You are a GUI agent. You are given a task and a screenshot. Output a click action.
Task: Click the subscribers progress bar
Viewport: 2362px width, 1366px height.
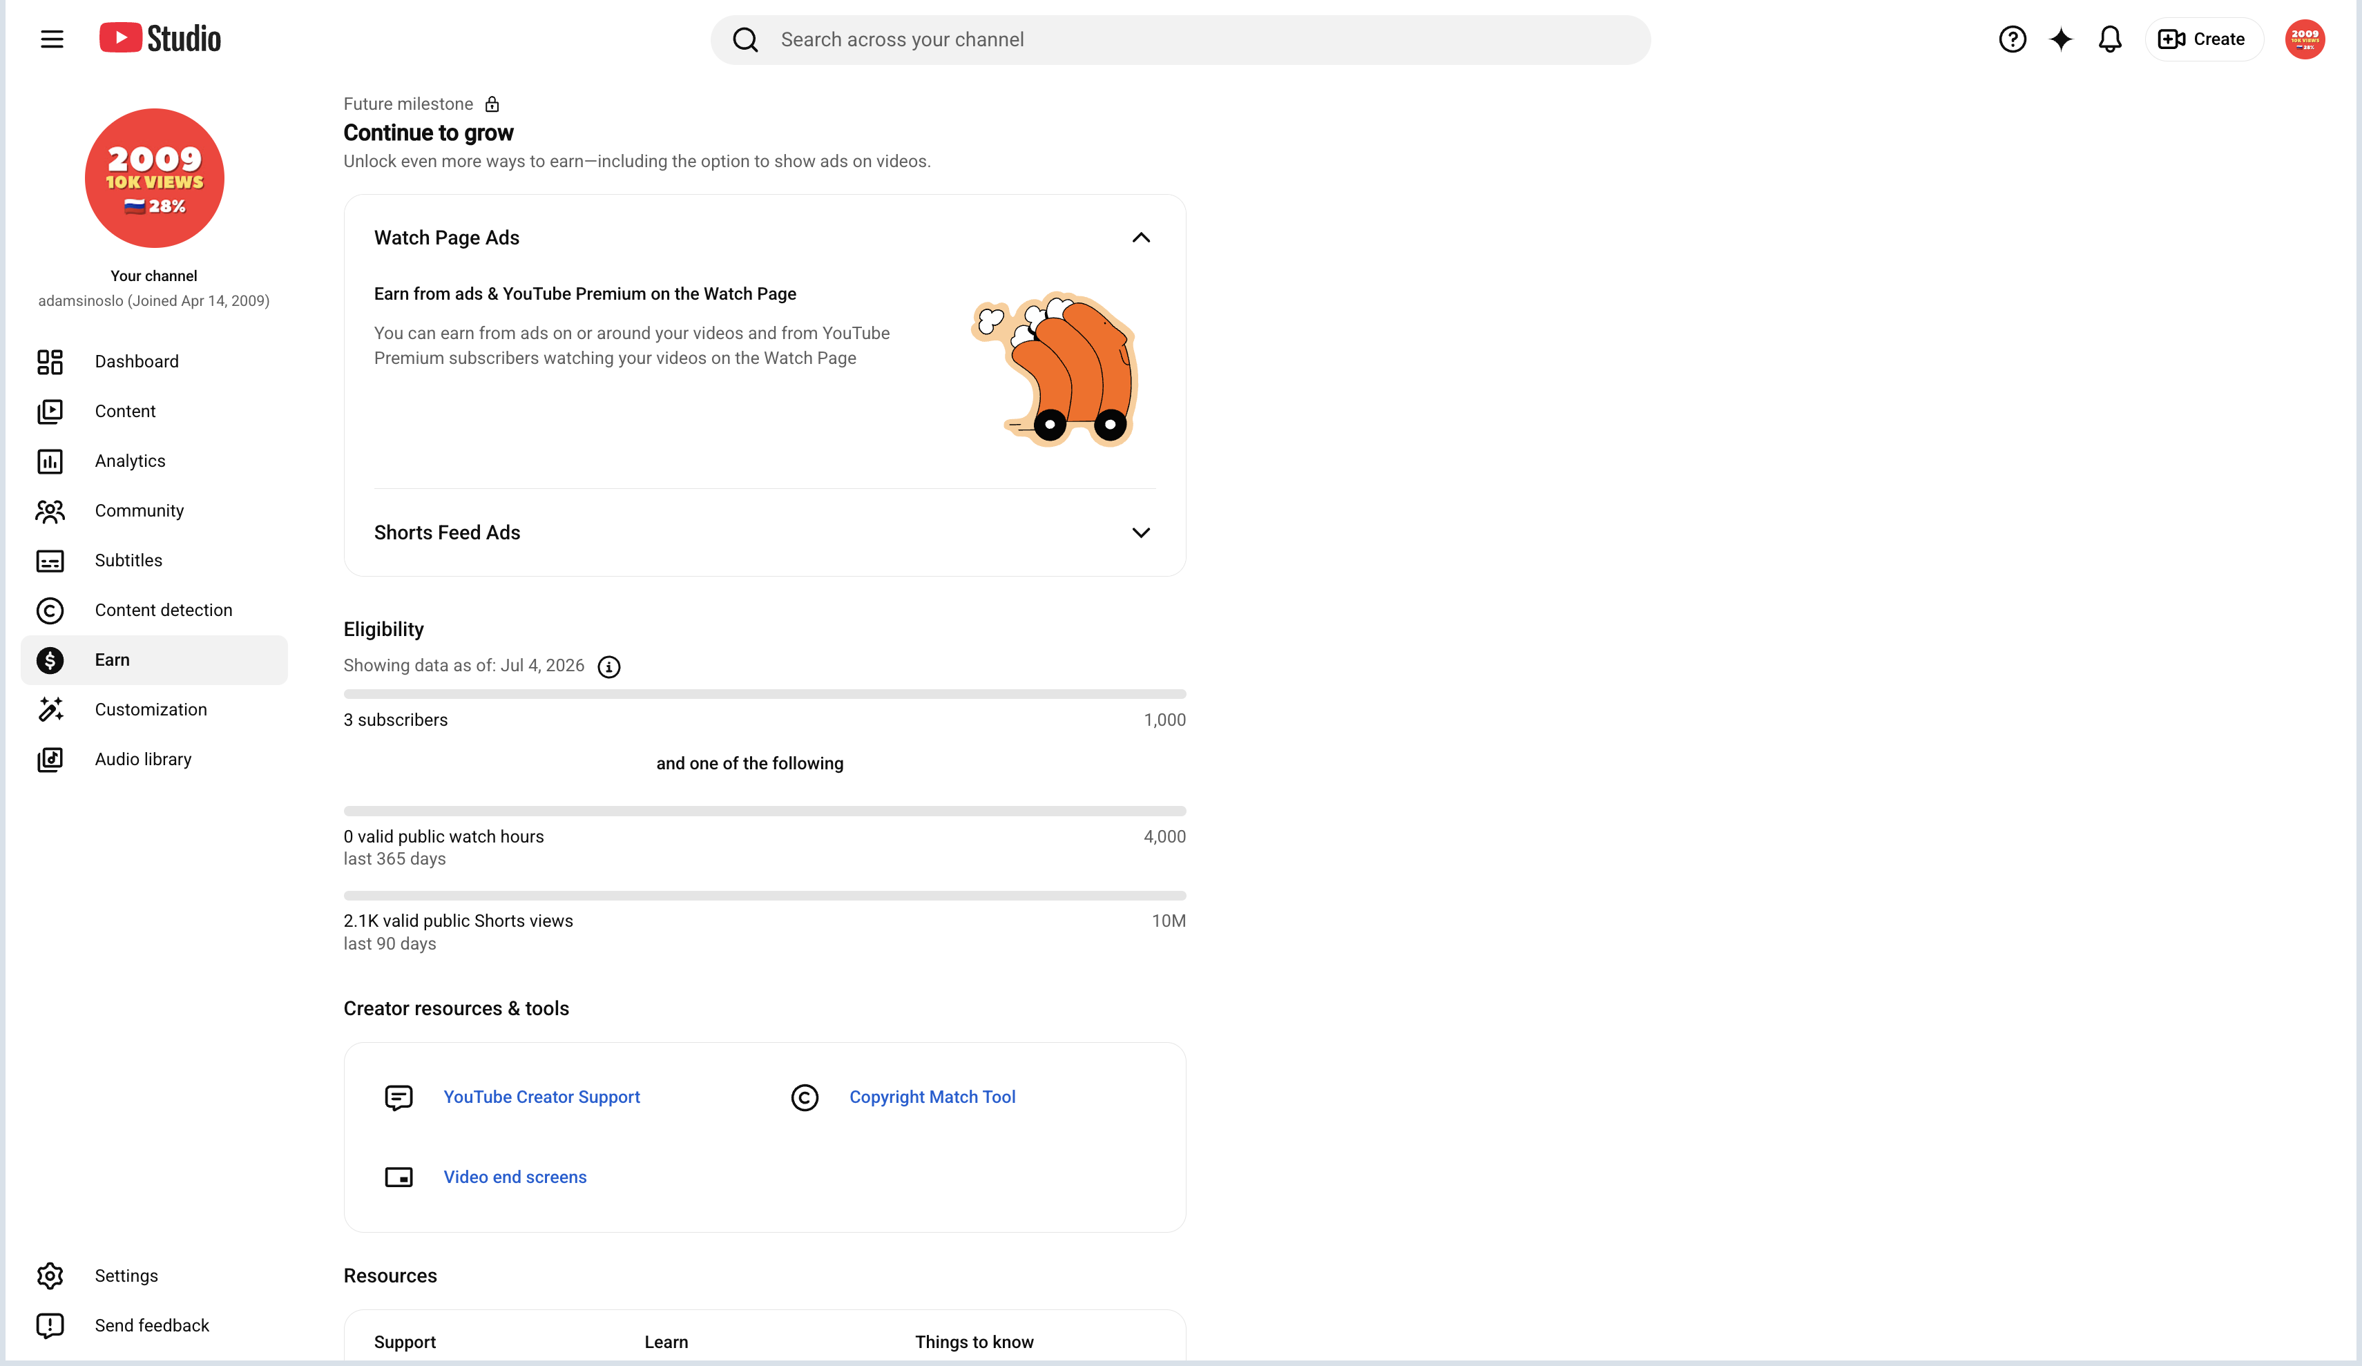[x=764, y=694]
